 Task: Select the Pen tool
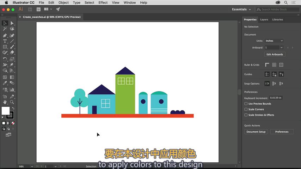(5, 36)
